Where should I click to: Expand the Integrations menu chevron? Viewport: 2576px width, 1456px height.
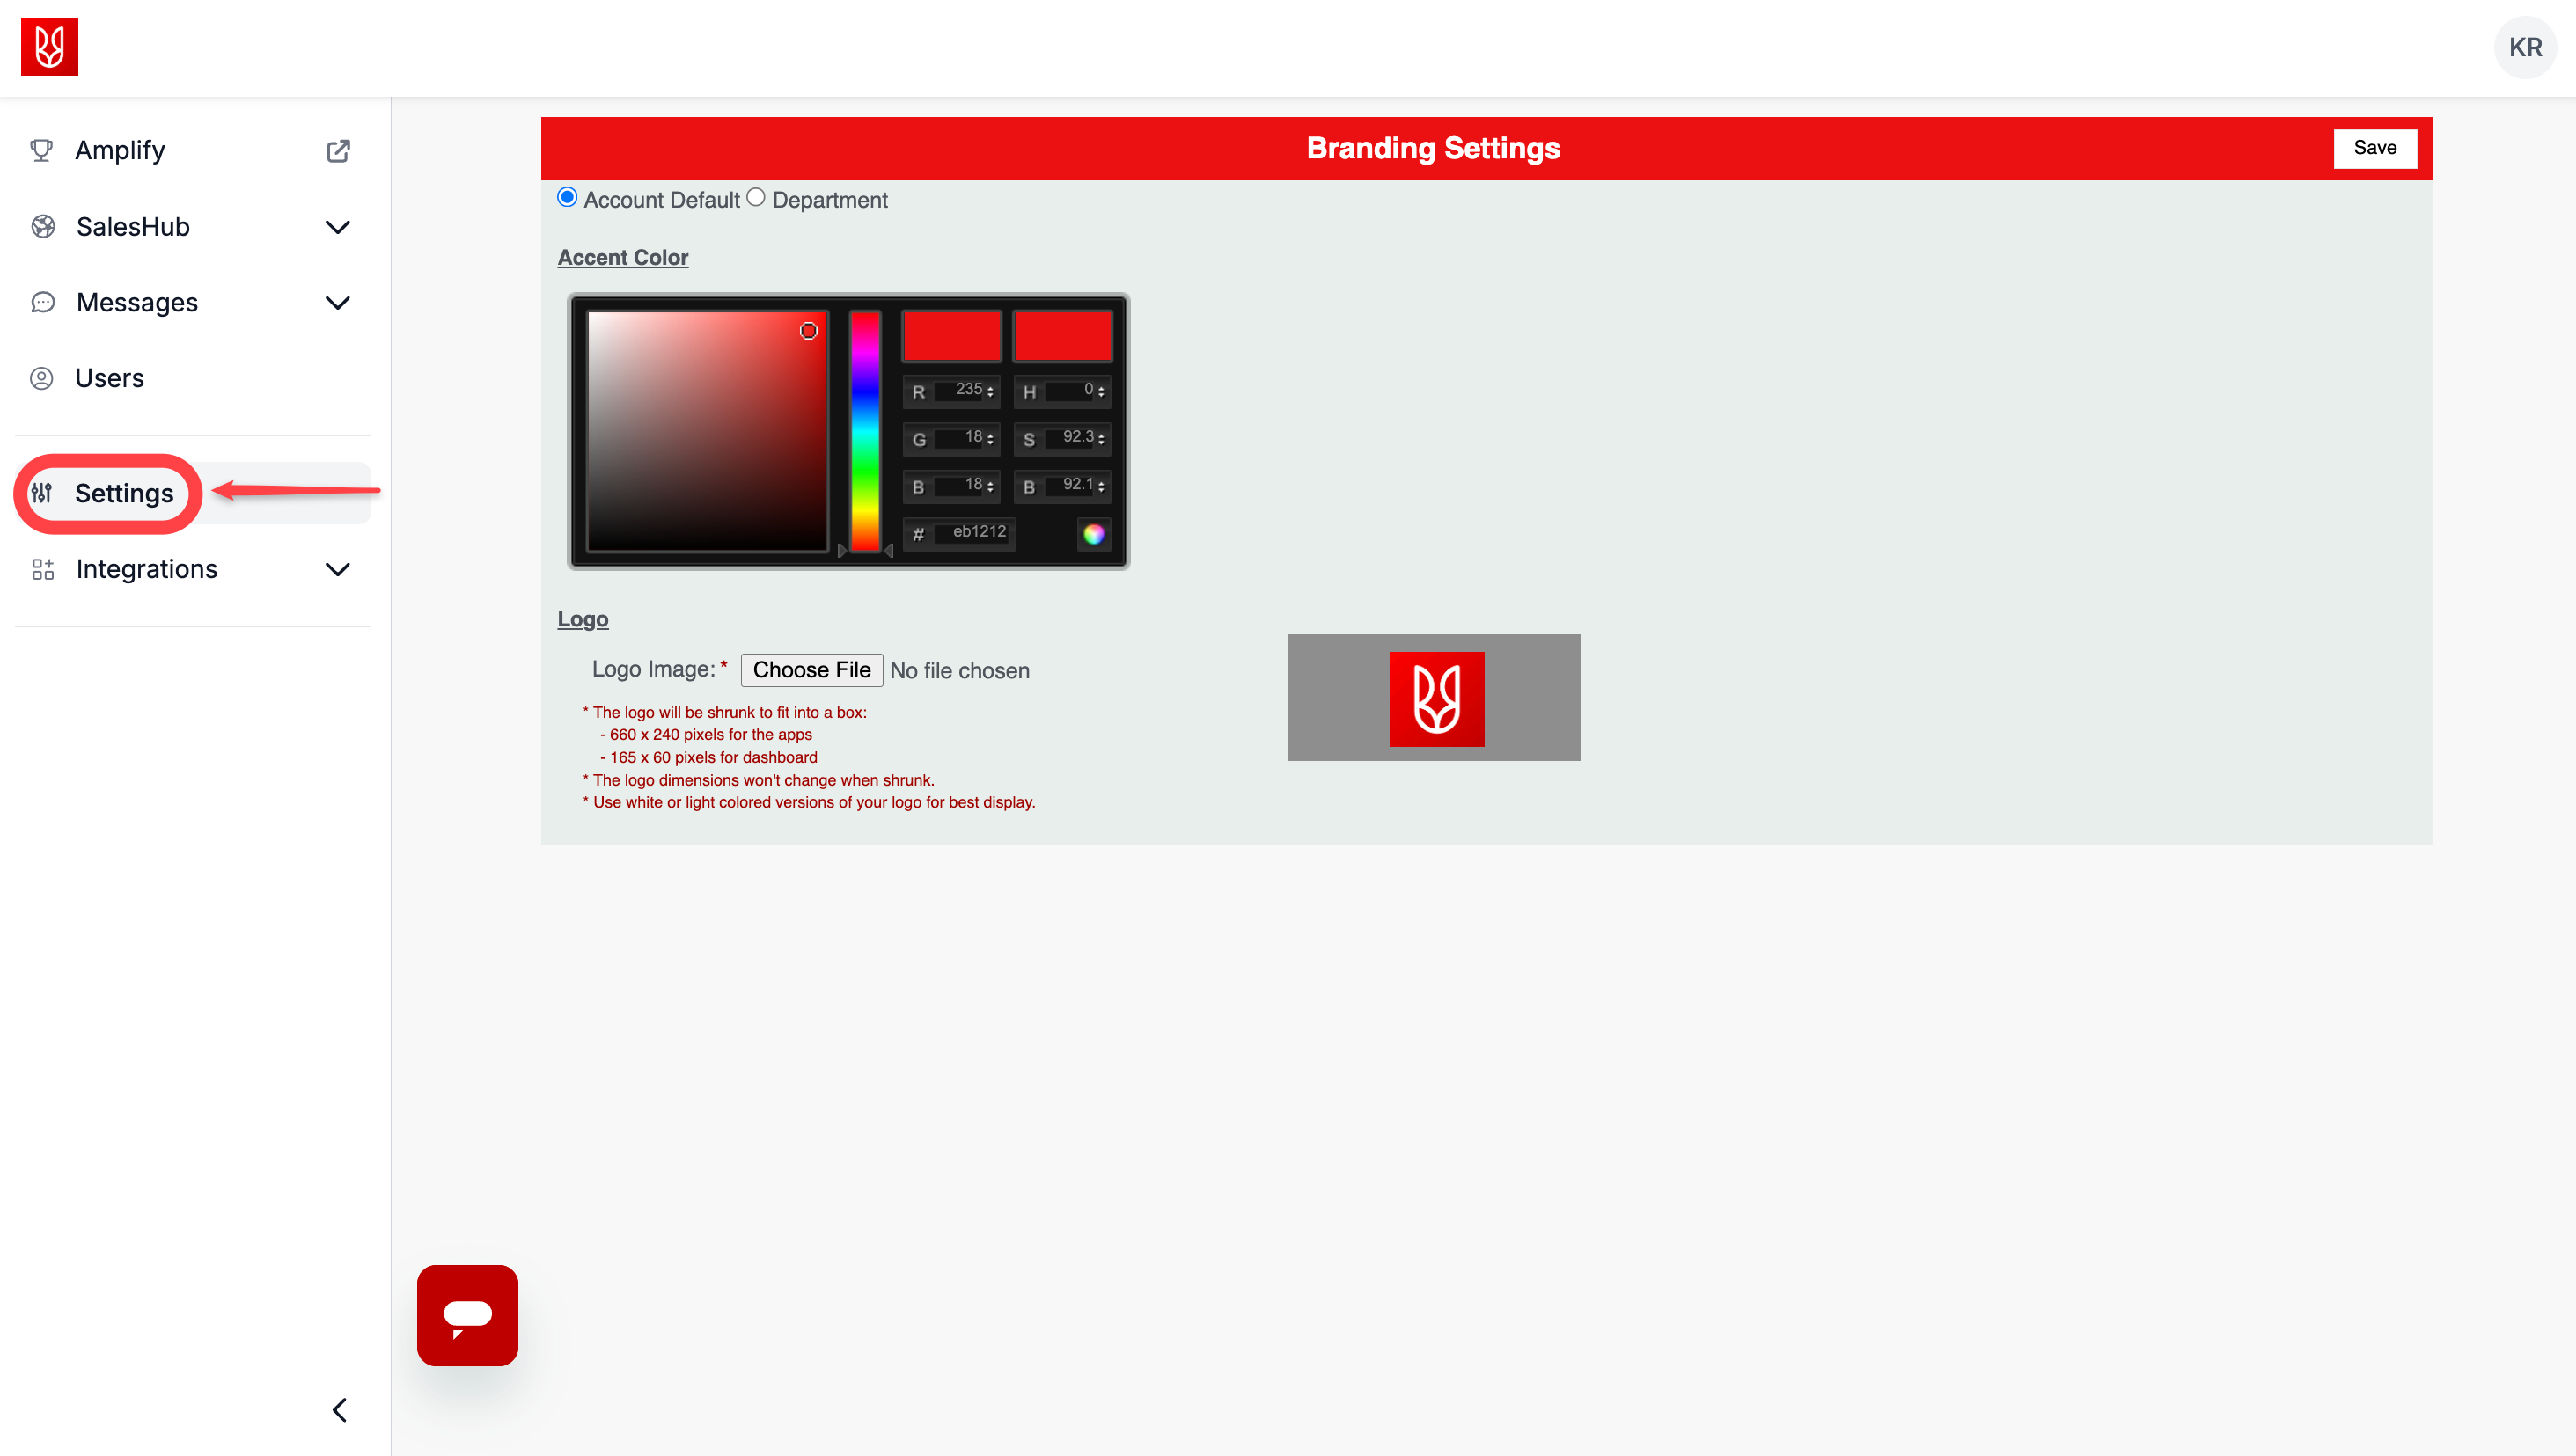click(338, 569)
